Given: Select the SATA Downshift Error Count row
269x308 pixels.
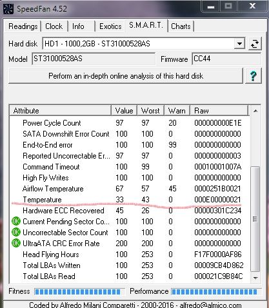Looking at the screenshot, I should [x=130, y=134].
